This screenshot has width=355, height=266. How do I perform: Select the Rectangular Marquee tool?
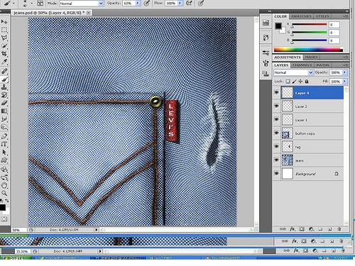click(4, 30)
